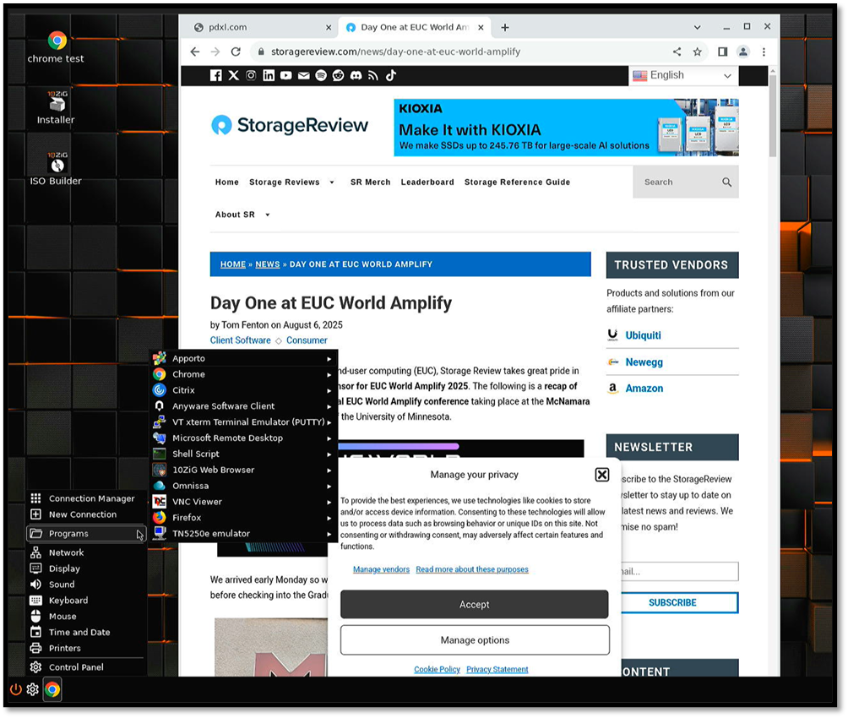The image size is (848, 718).
Task: Click the Spotify icon in the social bar
Action: click(321, 75)
